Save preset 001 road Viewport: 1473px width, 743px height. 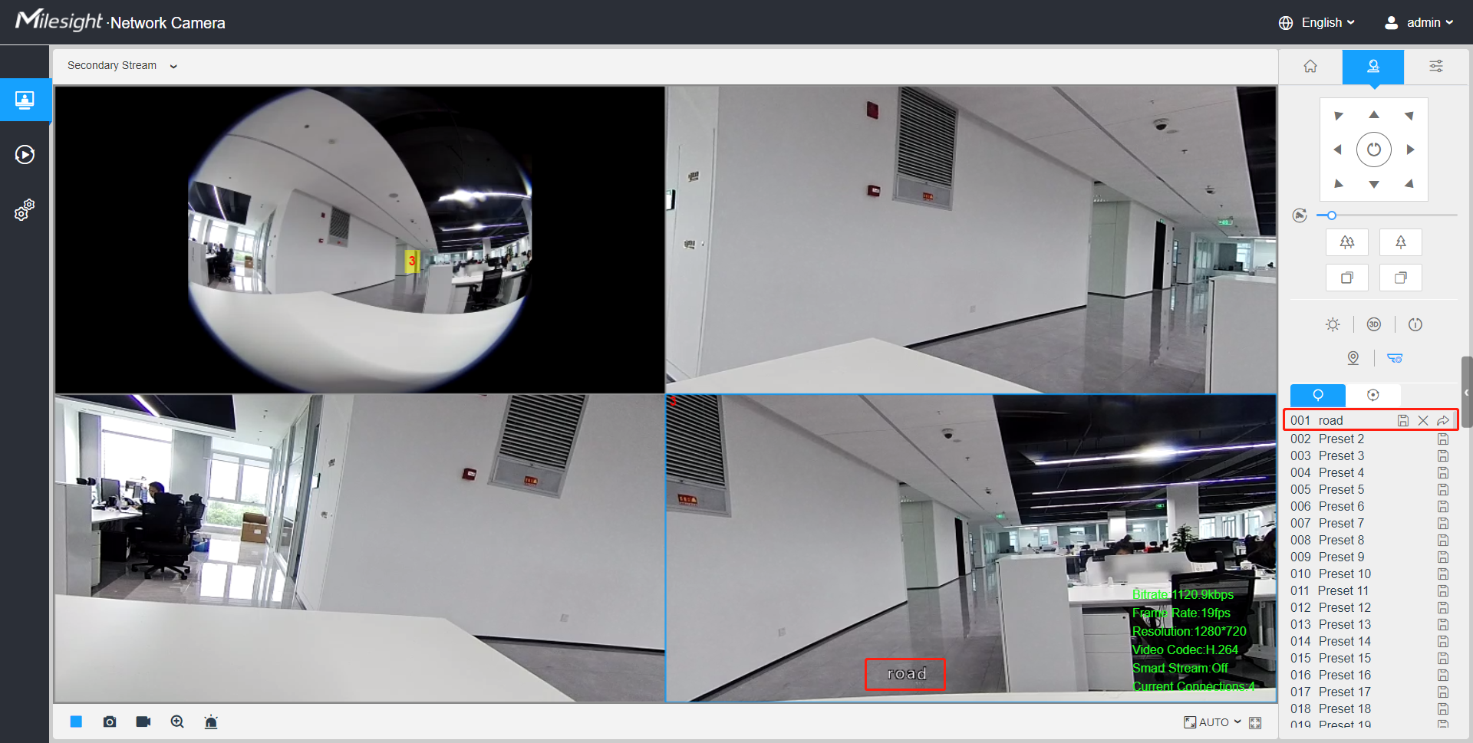pos(1403,420)
